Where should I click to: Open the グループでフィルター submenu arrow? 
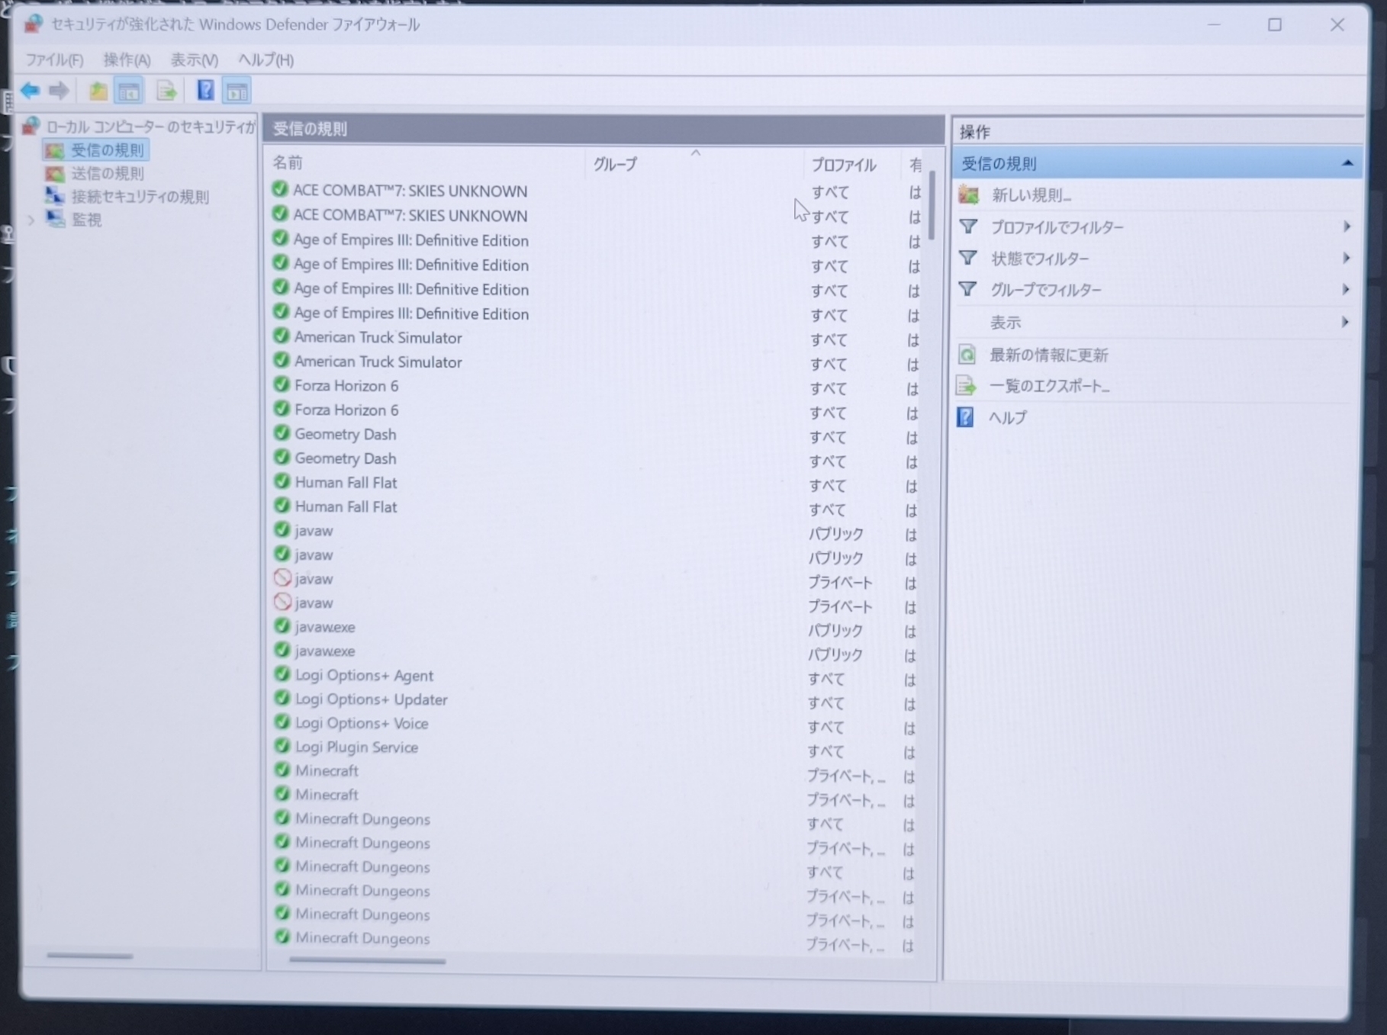coord(1346,290)
